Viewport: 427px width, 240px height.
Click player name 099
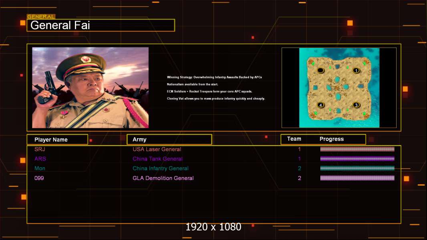[x=39, y=178]
